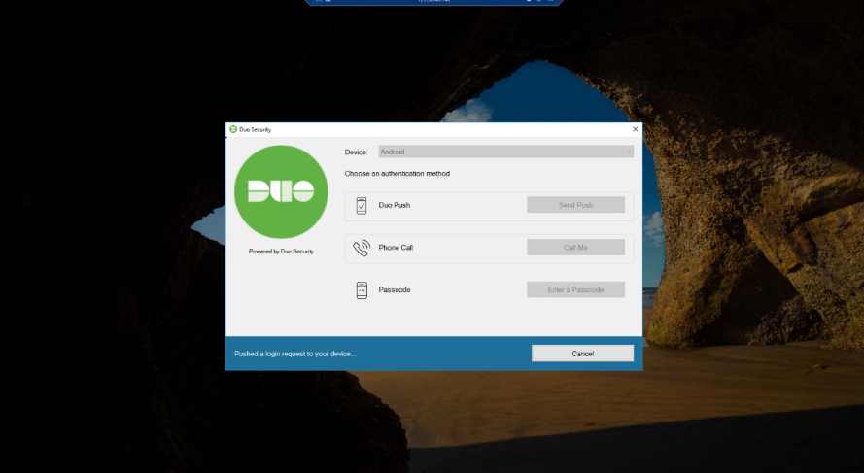Click the 'Pushed a login request to your device...' status
864x473 pixels.
click(294, 354)
